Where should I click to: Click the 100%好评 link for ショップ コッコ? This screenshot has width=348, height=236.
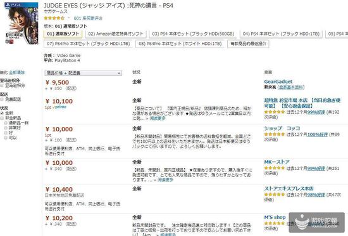tap(318, 134)
